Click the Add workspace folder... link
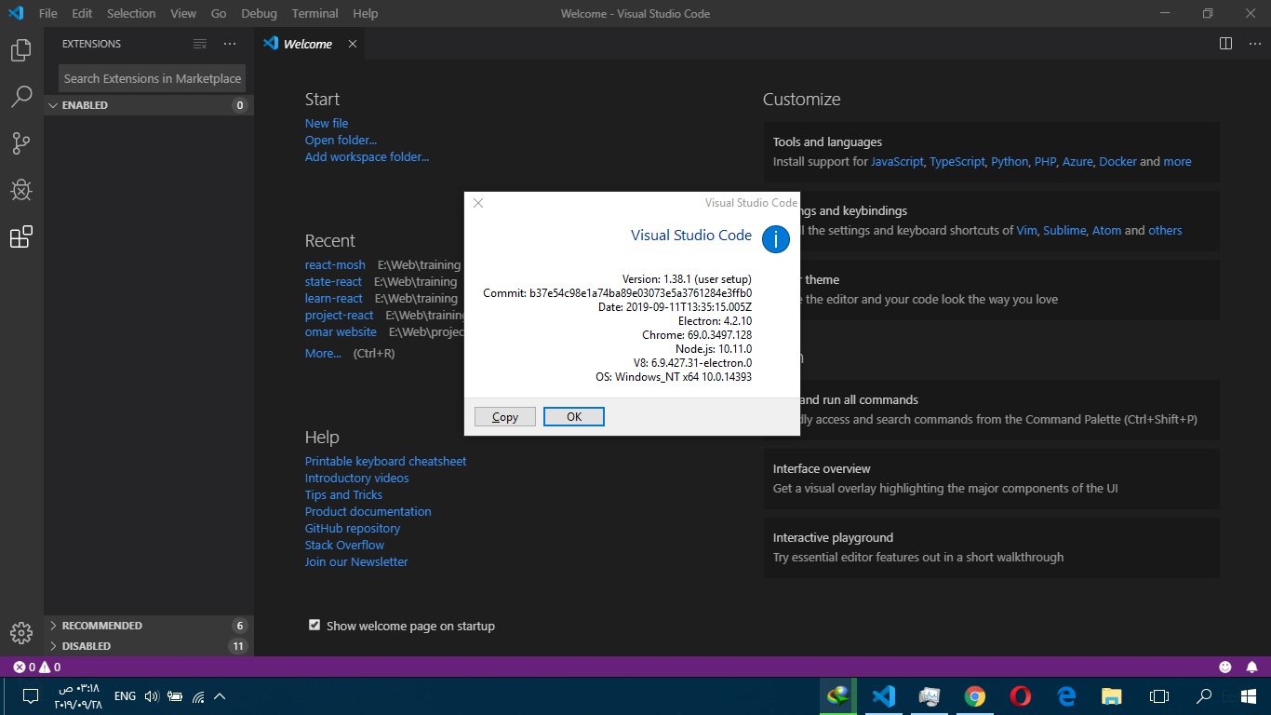1271x715 pixels. (x=367, y=156)
